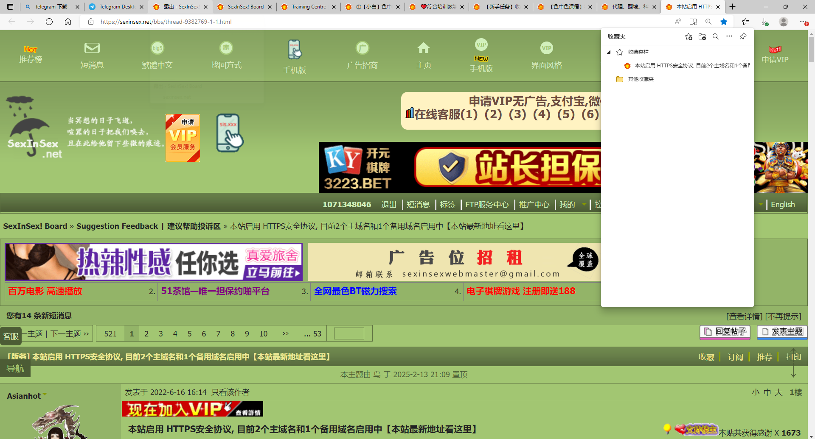Click the 繁體中文 big5 icon

click(157, 48)
